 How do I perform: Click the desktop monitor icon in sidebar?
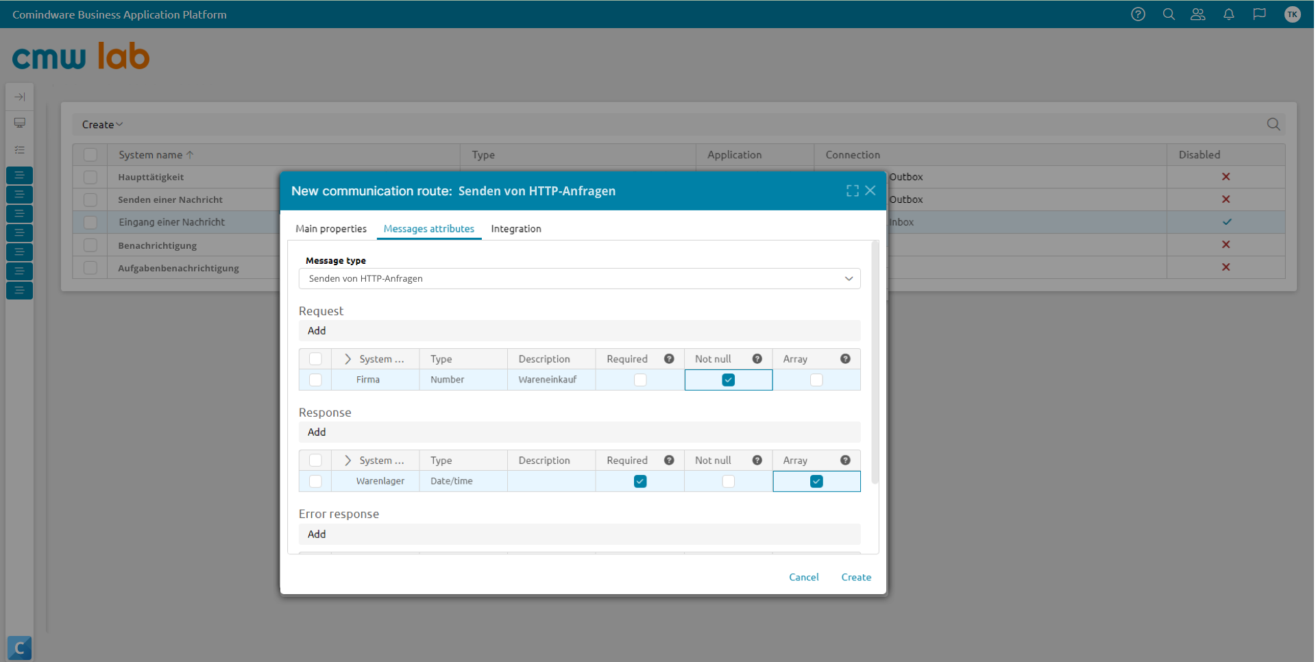(x=20, y=123)
